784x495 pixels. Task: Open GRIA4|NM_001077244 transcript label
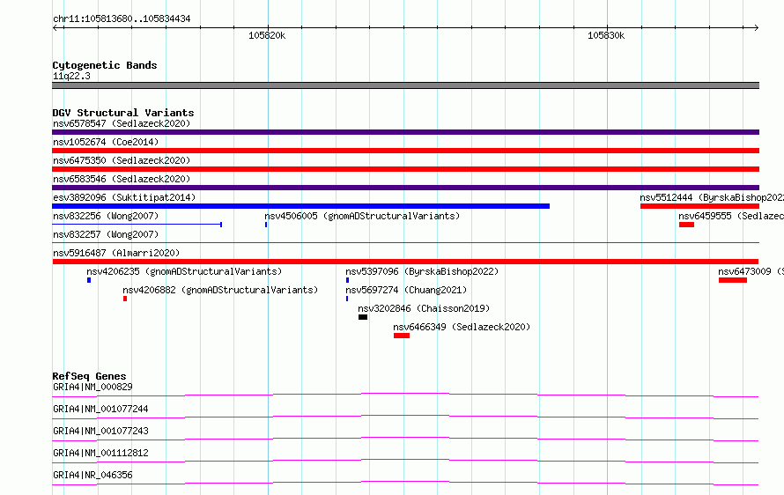[100, 409]
